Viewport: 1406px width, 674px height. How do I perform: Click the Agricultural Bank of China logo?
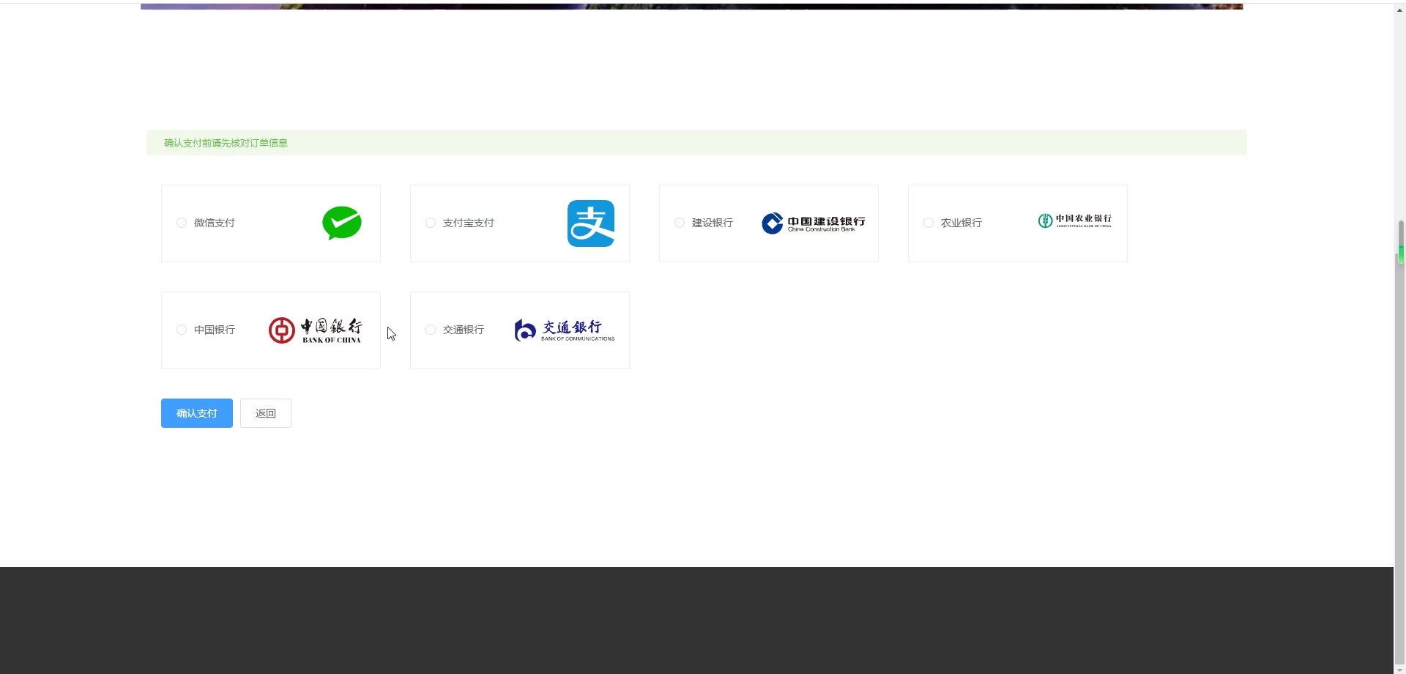click(x=1074, y=221)
